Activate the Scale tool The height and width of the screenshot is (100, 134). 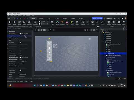[24, 23]
